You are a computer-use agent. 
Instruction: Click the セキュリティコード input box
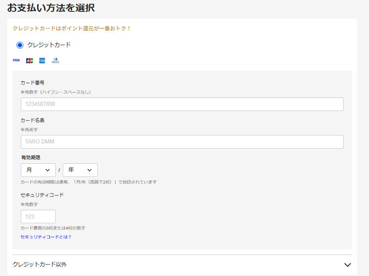(38, 217)
